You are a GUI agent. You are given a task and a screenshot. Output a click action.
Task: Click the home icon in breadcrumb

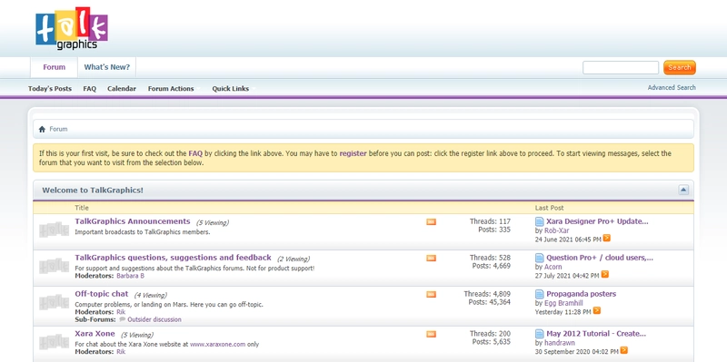pos(42,129)
